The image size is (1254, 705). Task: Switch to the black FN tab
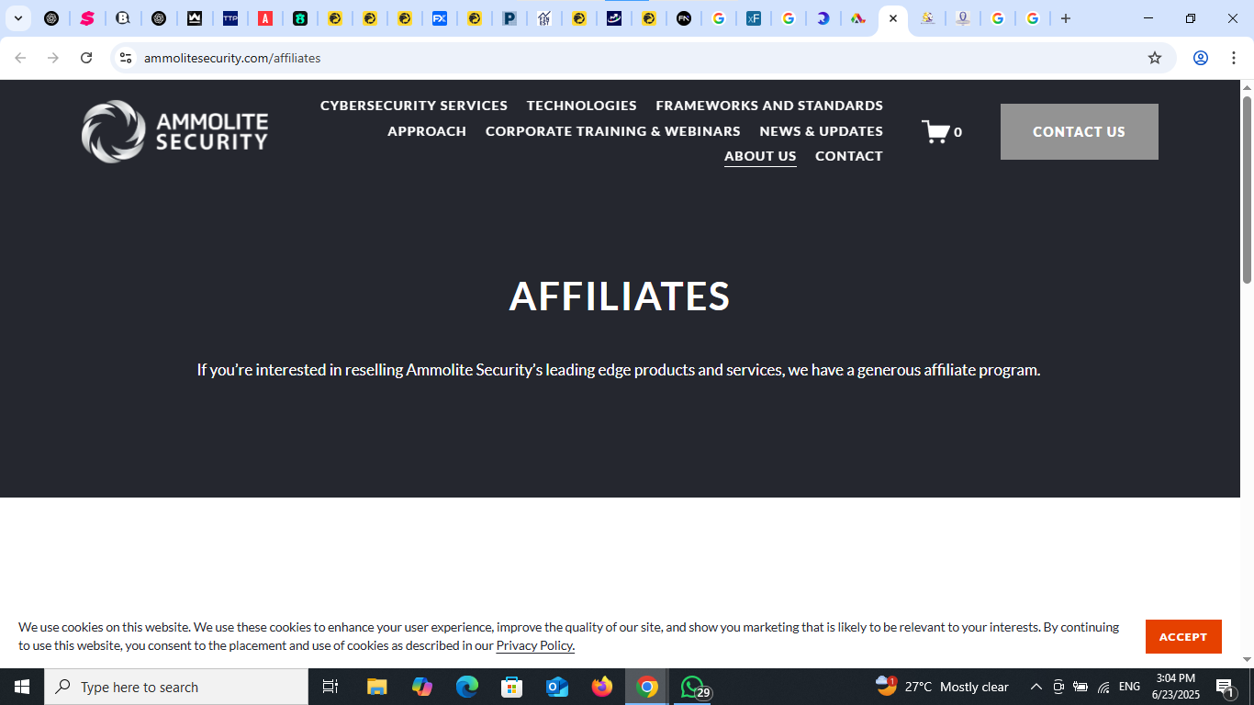click(684, 18)
